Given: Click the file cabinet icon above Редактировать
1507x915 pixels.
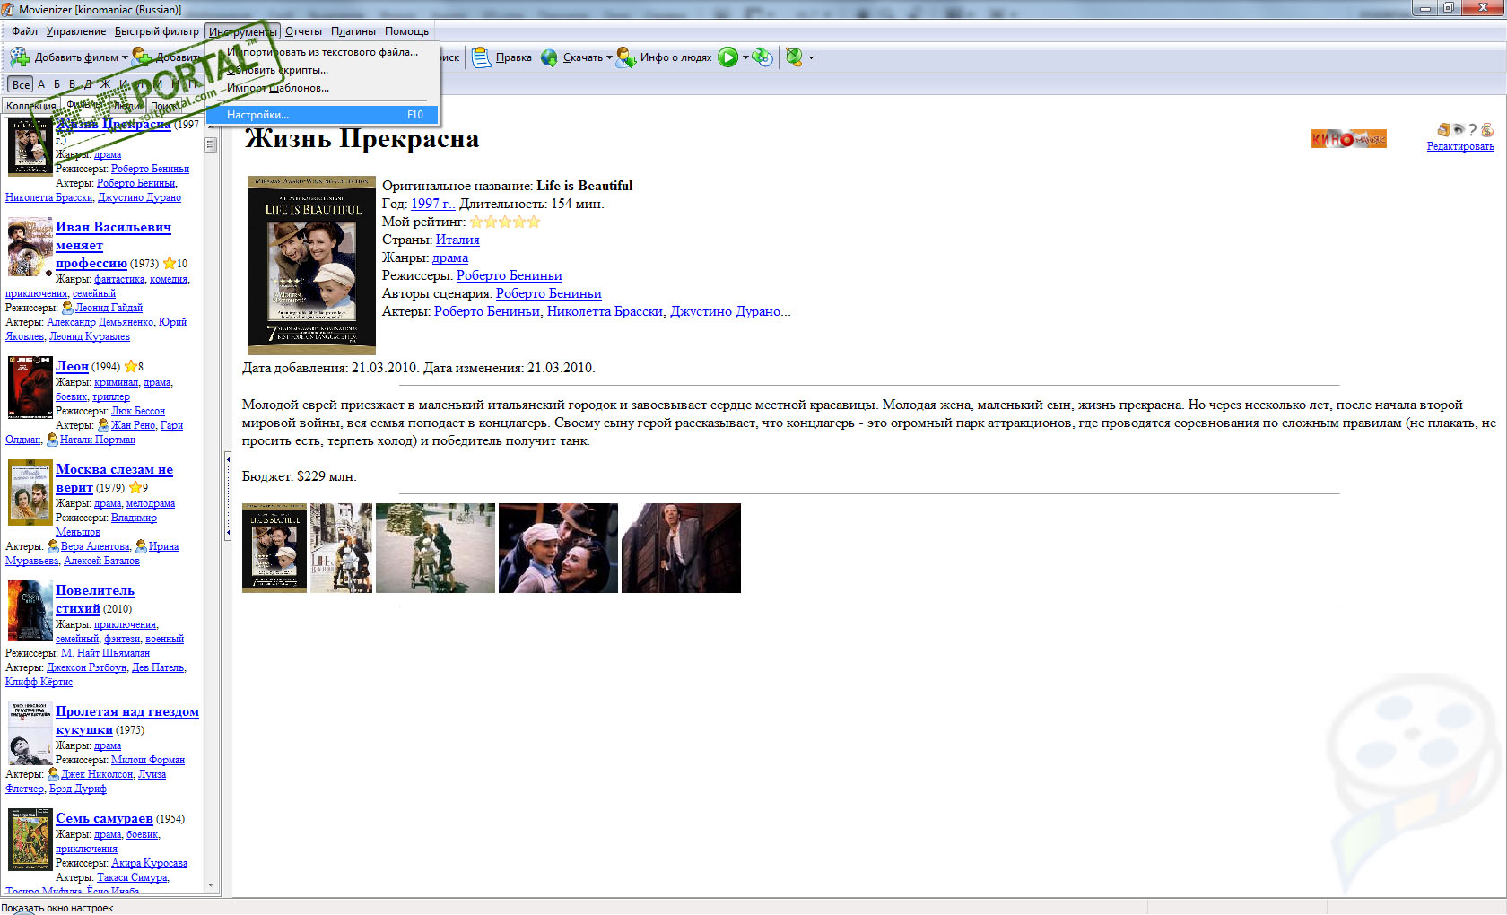Looking at the screenshot, I should point(1443,130).
